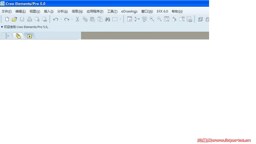256x144 pixels.
Task: Open the 信息(N) menu
Action: 77,11
